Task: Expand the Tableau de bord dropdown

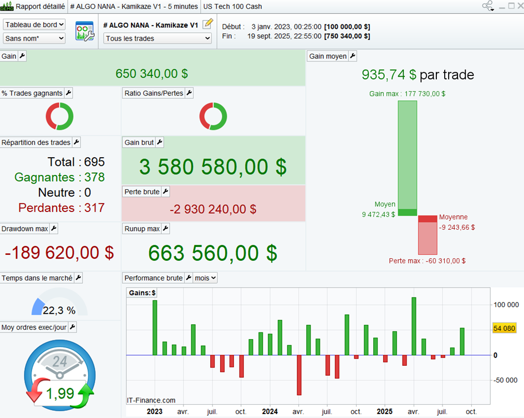Action: coord(34,24)
